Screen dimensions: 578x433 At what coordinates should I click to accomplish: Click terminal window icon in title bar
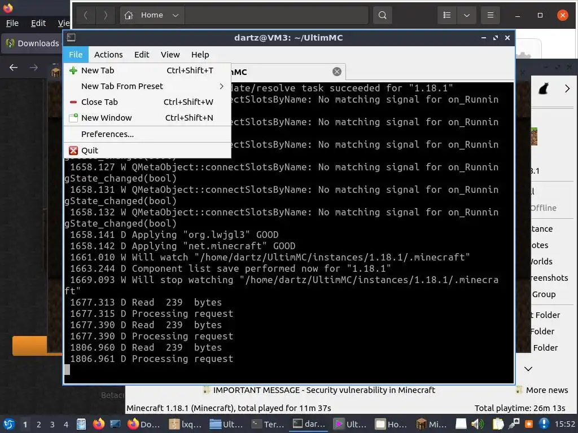(x=71, y=38)
